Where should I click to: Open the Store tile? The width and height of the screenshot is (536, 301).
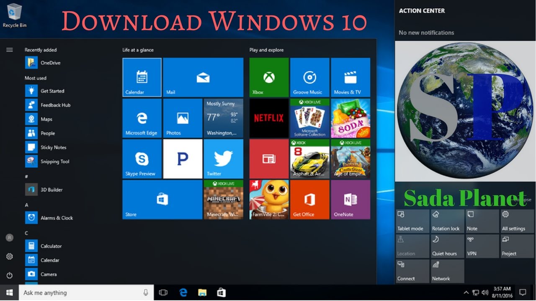click(x=162, y=200)
